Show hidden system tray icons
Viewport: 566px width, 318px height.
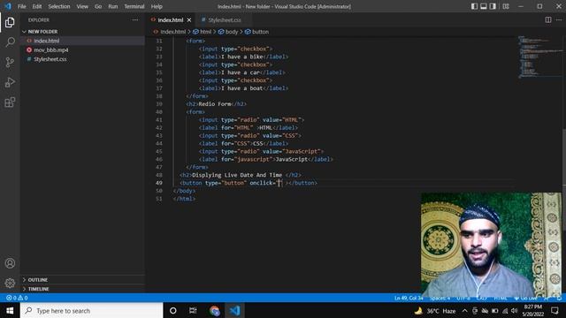pyautogui.click(x=464, y=311)
